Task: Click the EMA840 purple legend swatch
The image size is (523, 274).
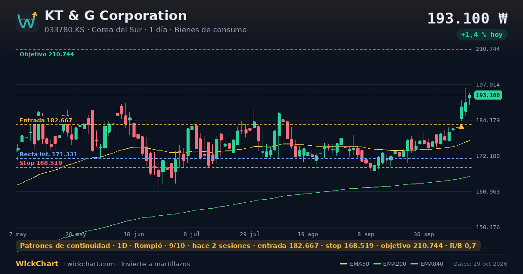Action: 414,264
